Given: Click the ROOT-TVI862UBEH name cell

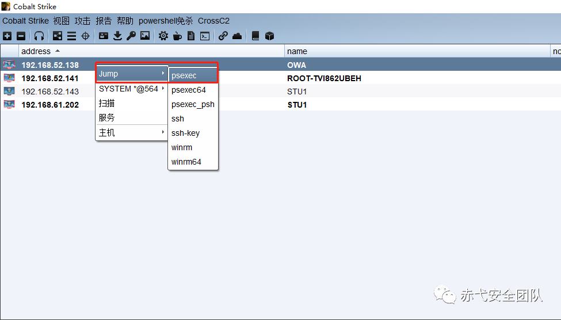Looking at the screenshot, I should [x=324, y=78].
